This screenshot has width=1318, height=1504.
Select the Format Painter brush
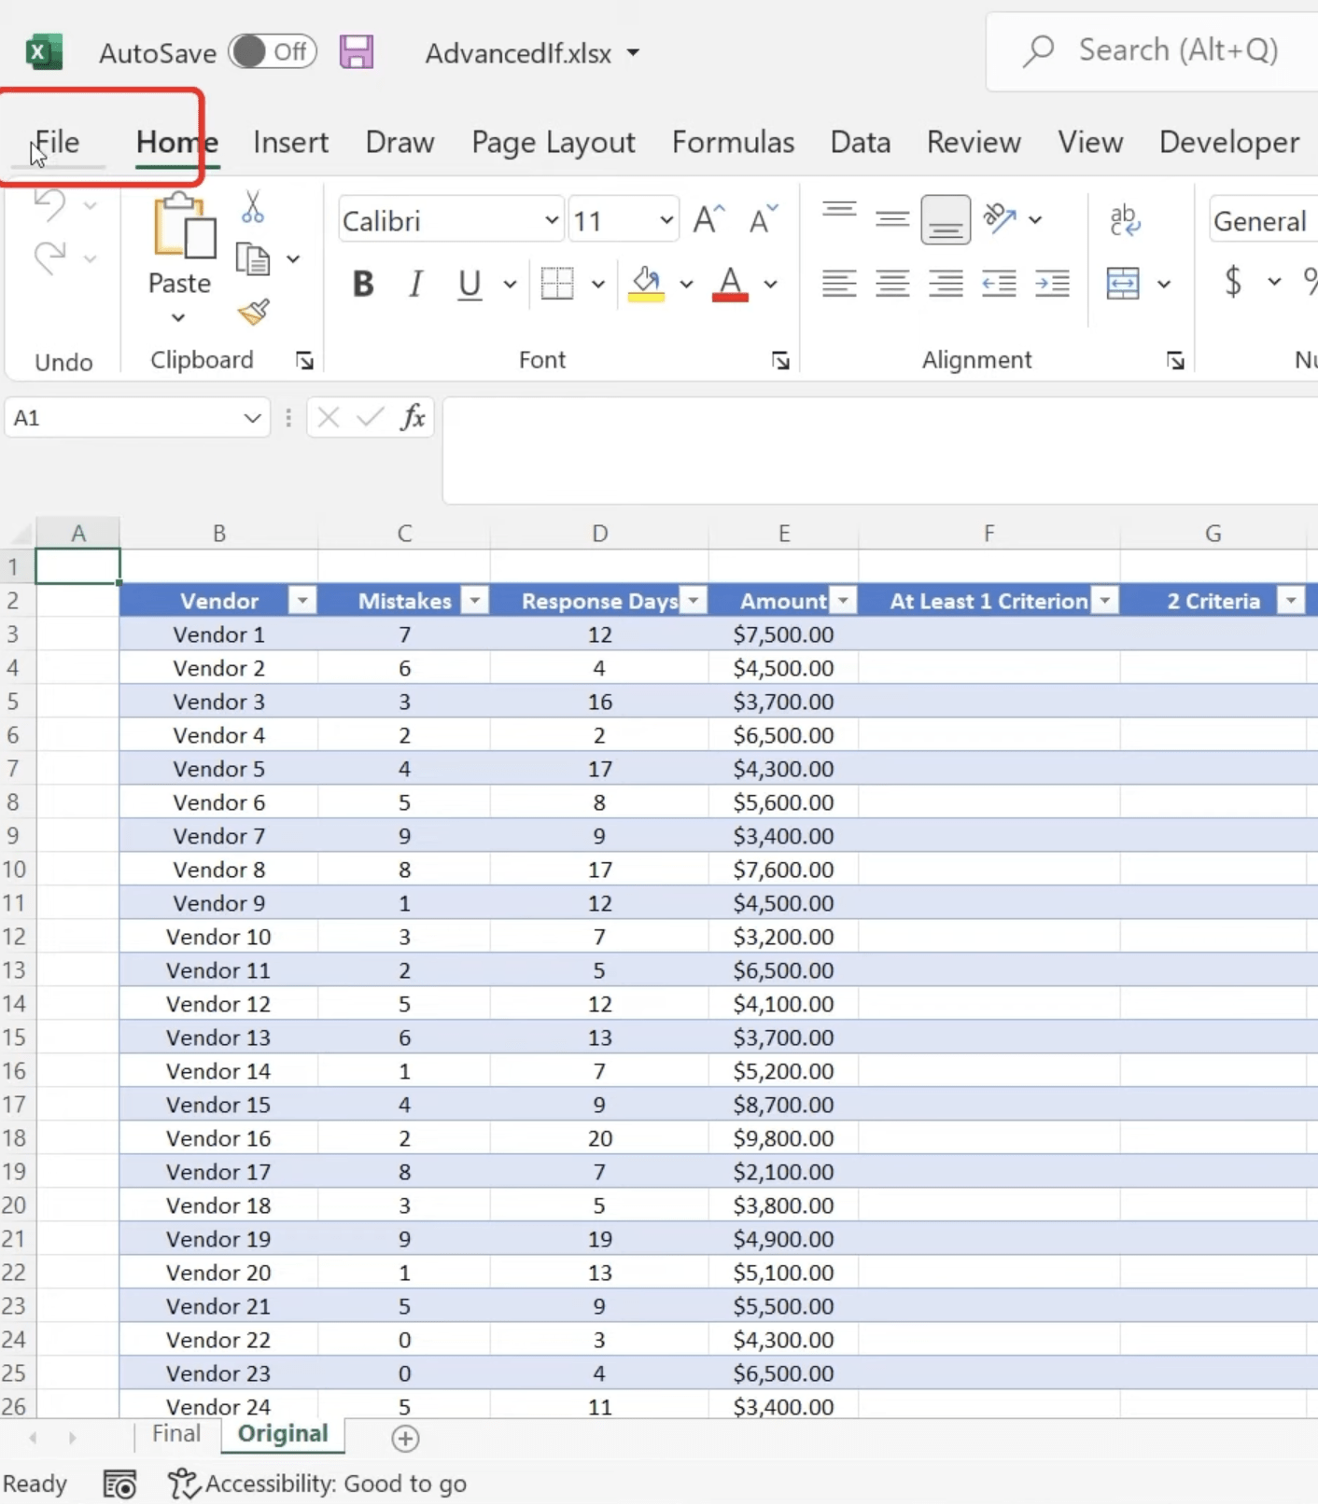(253, 311)
